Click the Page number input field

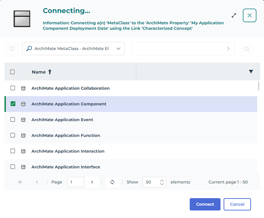tap(75, 182)
